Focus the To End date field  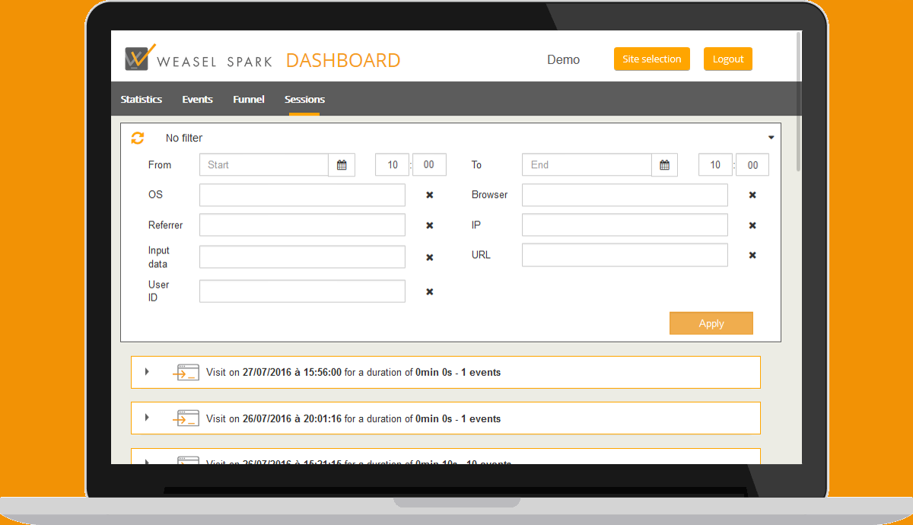click(587, 165)
